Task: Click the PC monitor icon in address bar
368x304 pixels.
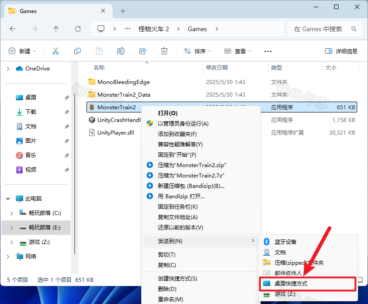Action: [x=101, y=29]
